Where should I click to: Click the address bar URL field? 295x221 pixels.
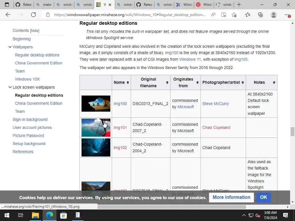click(x=130, y=15)
